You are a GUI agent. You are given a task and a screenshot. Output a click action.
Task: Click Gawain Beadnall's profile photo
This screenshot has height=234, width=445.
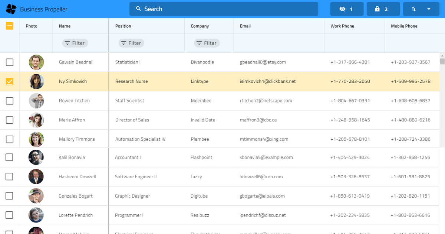coord(36,62)
